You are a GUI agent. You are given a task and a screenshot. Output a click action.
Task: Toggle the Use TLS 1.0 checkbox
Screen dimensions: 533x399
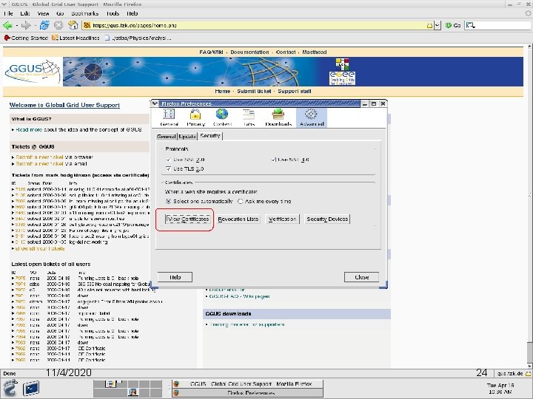point(169,168)
